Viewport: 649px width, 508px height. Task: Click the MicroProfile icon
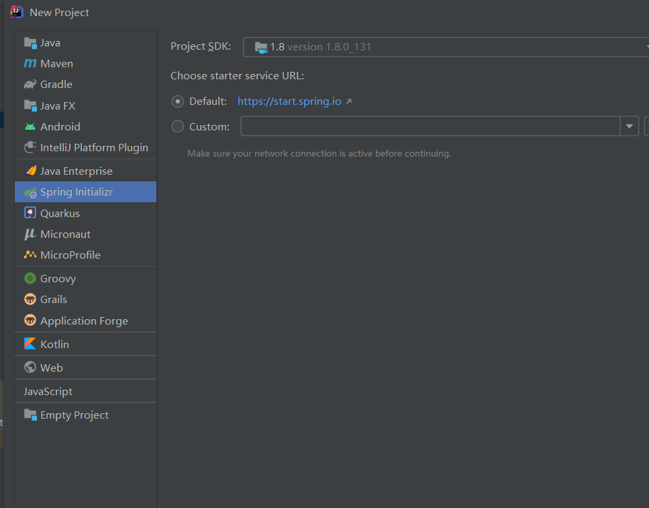[30, 255]
